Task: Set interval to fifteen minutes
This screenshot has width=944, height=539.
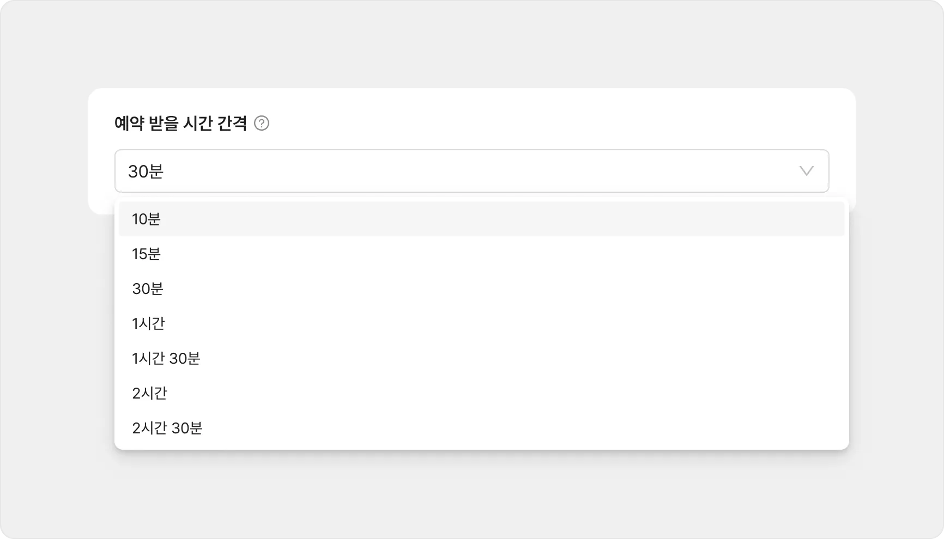Action: (482, 254)
